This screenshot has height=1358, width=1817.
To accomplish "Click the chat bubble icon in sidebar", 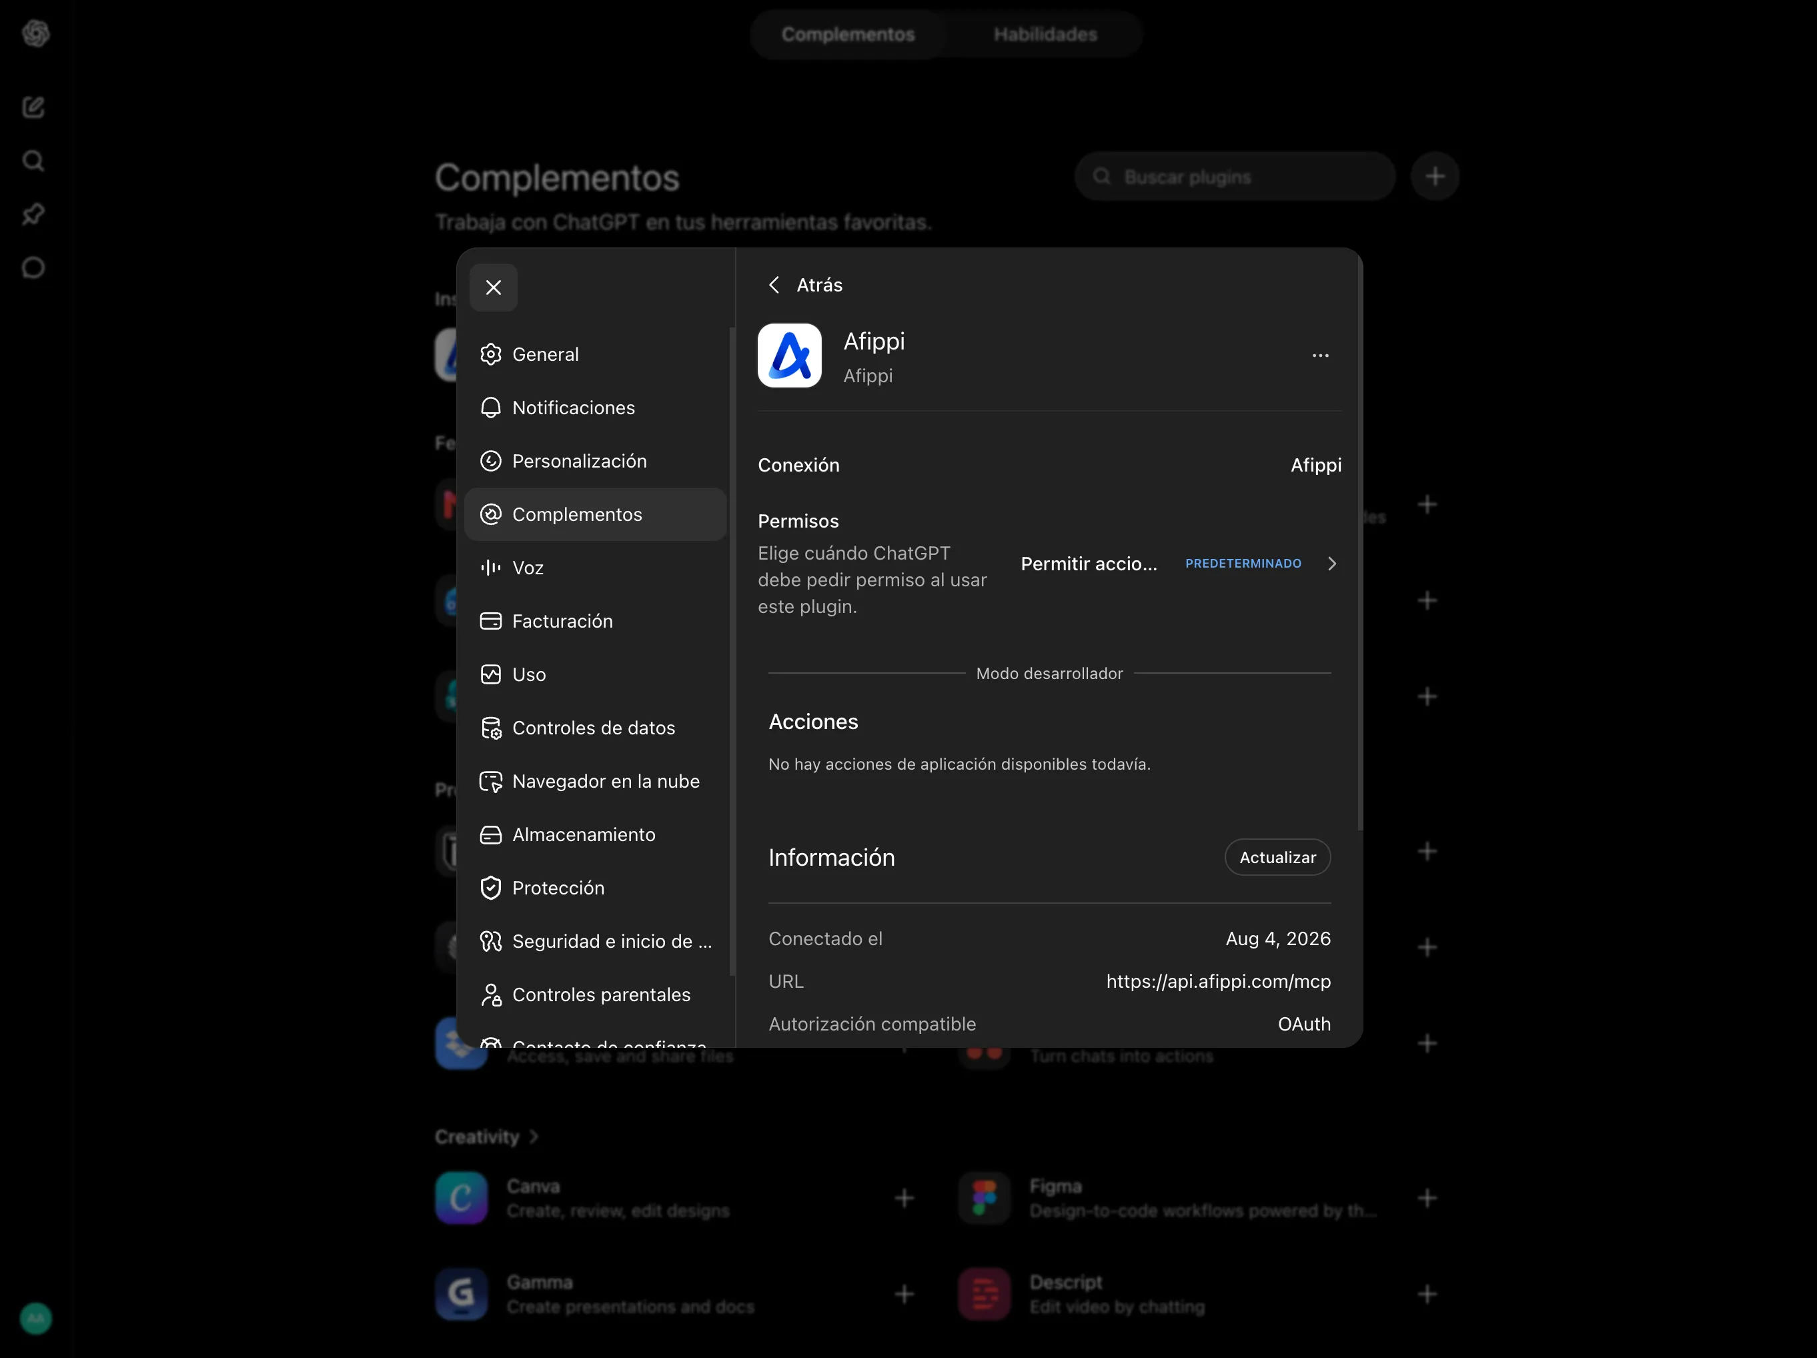I will click(33, 267).
